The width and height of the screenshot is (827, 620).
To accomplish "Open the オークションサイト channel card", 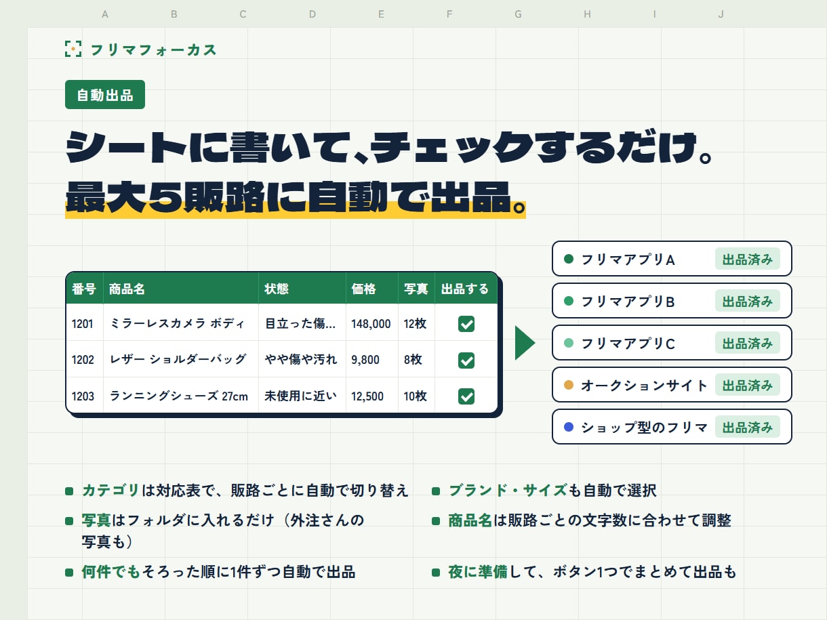I will (x=672, y=385).
